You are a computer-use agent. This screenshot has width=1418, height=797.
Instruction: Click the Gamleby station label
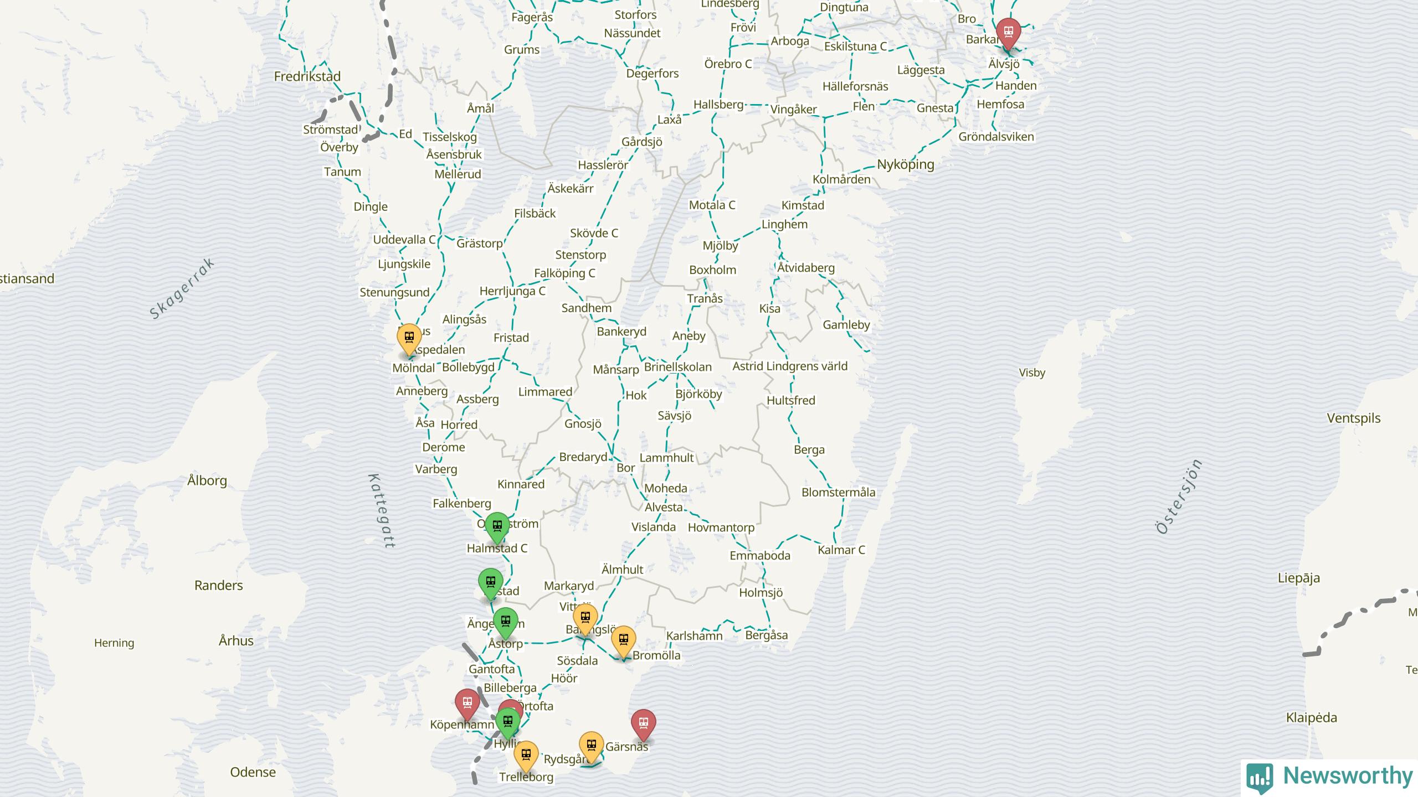pyautogui.click(x=846, y=325)
